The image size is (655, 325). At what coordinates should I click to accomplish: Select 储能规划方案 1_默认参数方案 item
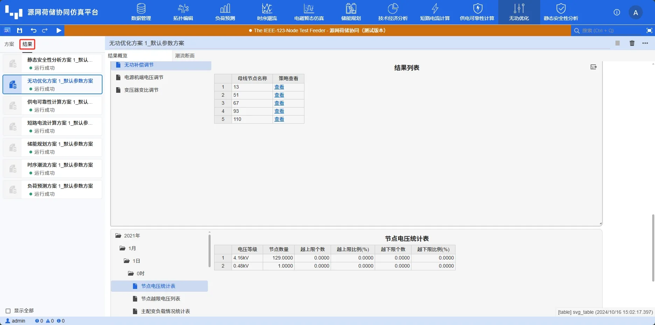[52, 147]
